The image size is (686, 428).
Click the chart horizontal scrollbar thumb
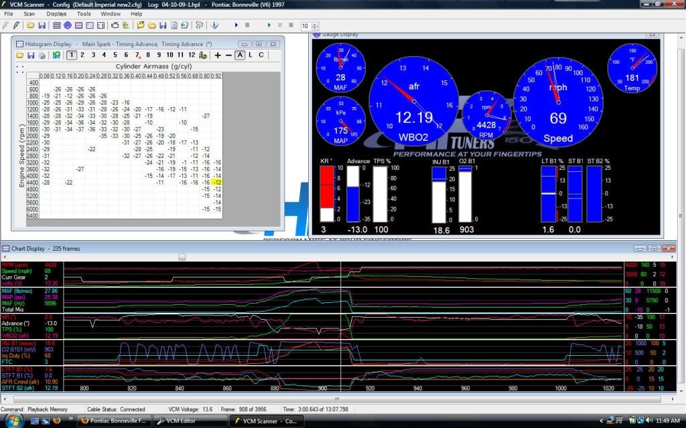click(337, 399)
